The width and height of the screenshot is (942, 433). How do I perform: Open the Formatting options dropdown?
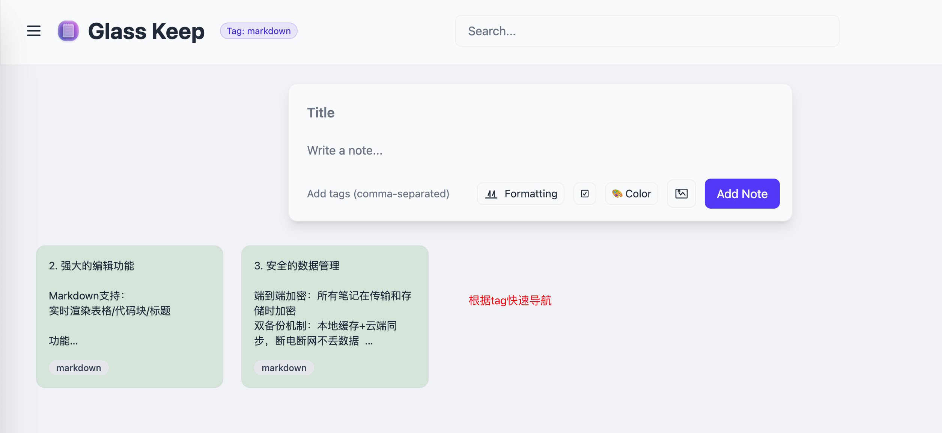click(x=521, y=194)
